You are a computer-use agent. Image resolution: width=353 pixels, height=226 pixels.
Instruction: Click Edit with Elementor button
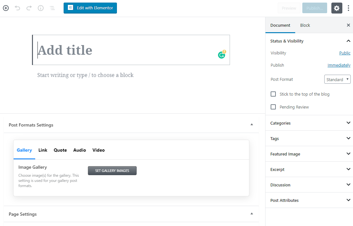tap(90, 8)
